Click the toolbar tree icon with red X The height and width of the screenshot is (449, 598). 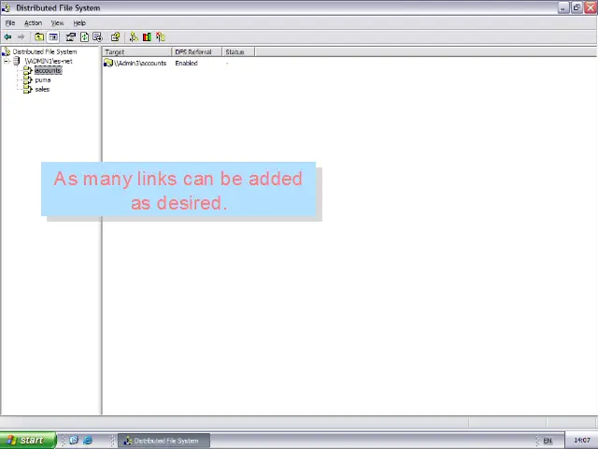click(x=161, y=37)
